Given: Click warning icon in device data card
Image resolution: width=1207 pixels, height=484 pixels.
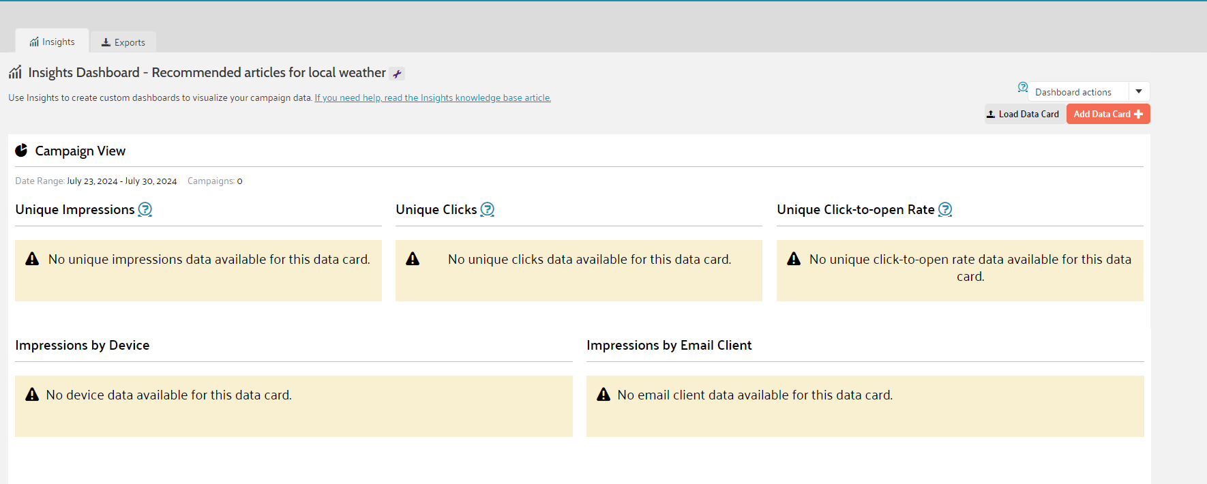Looking at the screenshot, I should 32,395.
